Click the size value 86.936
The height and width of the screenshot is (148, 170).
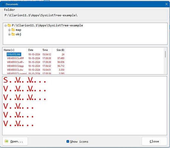coord(61,62)
